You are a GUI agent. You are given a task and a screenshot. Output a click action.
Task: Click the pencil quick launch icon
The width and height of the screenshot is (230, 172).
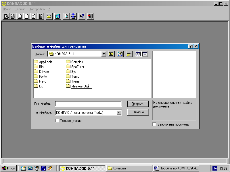[50, 168]
